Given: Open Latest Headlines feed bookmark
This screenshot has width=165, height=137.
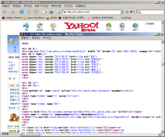Looking at the screenshot, I should pos(34,18).
